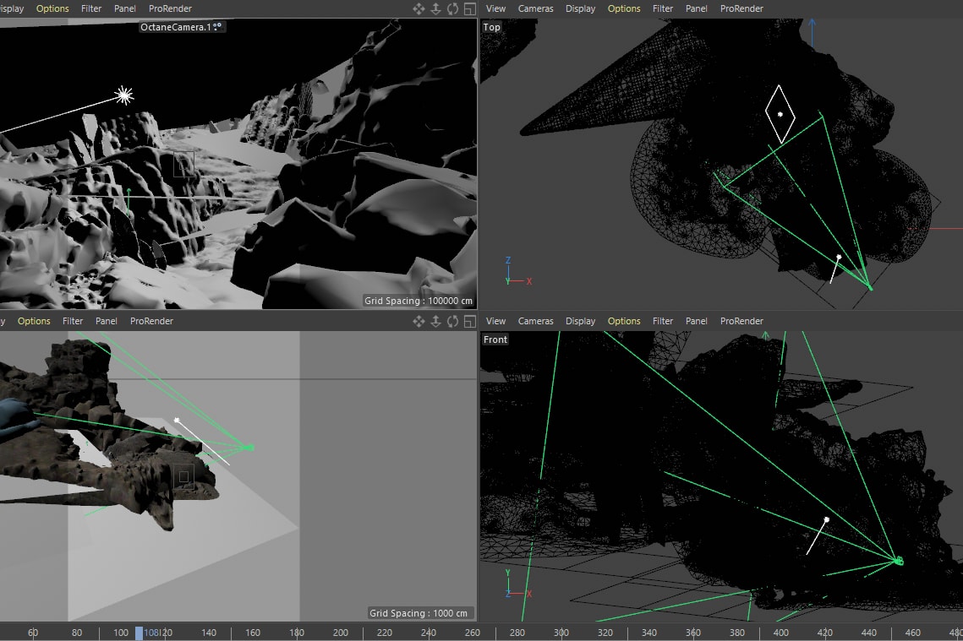Viewport: 963px width, 641px height.
Task: Click the zoom icon in the OctaneCamera viewport
Action: [x=435, y=8]
